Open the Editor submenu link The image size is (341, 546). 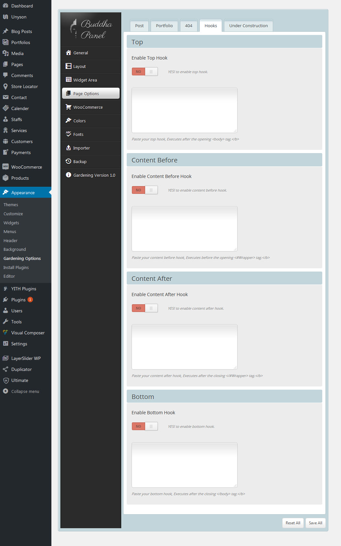(x=9, y=276)
